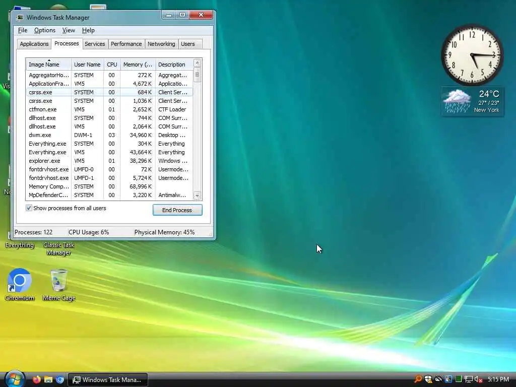Image resolution: width=516 pixels, height=387 pixels.
Task: Open the View menu
Action: (x=69, y=30)
